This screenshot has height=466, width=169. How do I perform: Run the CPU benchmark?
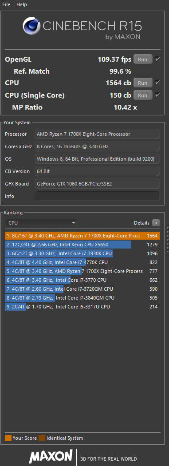[x=143, y=83]
